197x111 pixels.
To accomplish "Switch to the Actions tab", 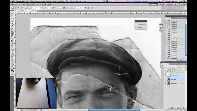I will [174, 18].
